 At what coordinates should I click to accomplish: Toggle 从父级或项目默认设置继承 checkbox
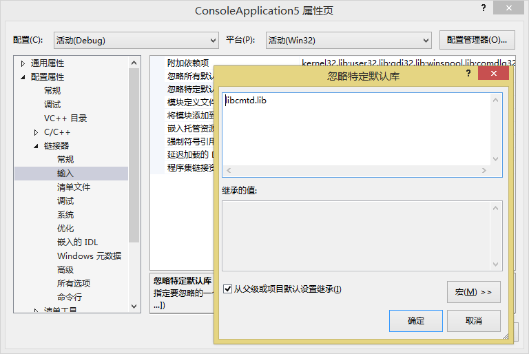pyautogui.click(x=228, y=289)
